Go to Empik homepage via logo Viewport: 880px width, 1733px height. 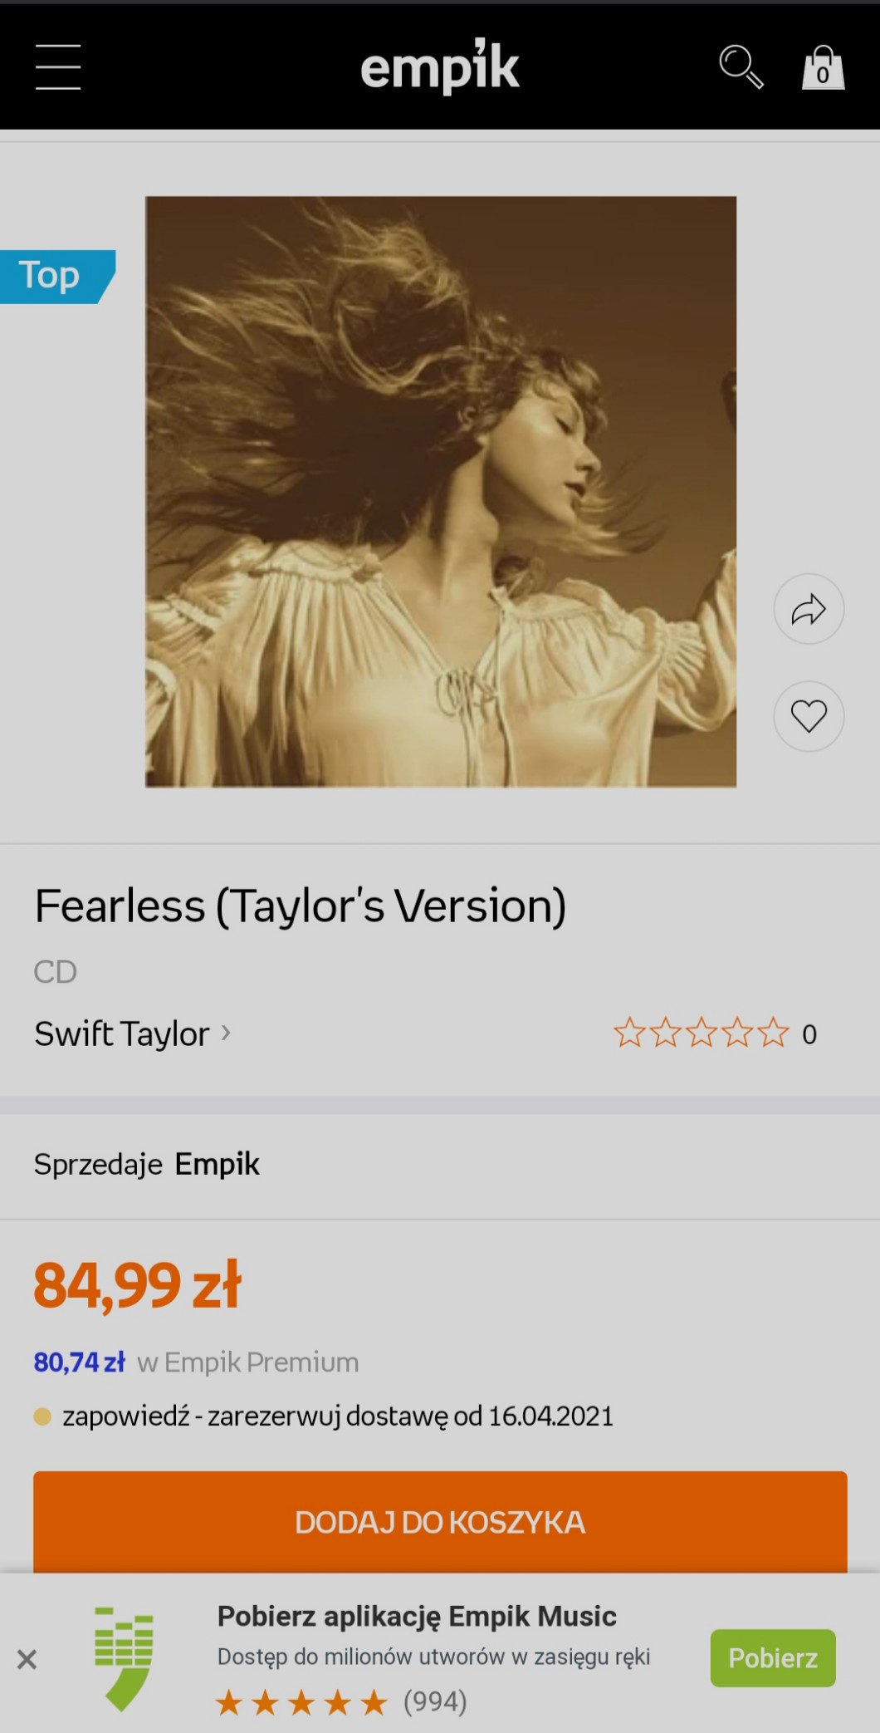(440, 66)
